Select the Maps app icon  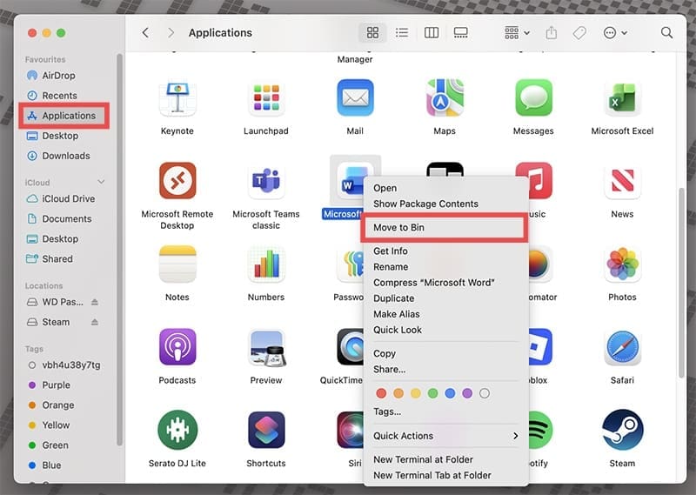point(445,97)
